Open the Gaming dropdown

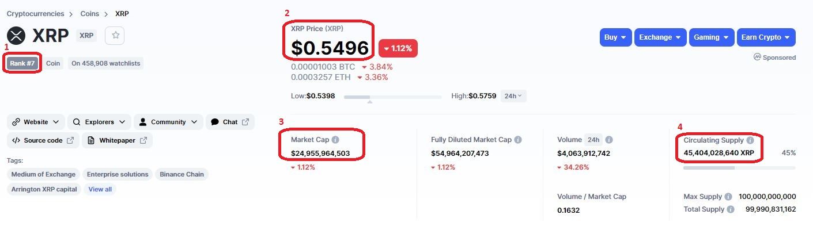(711, 37)
